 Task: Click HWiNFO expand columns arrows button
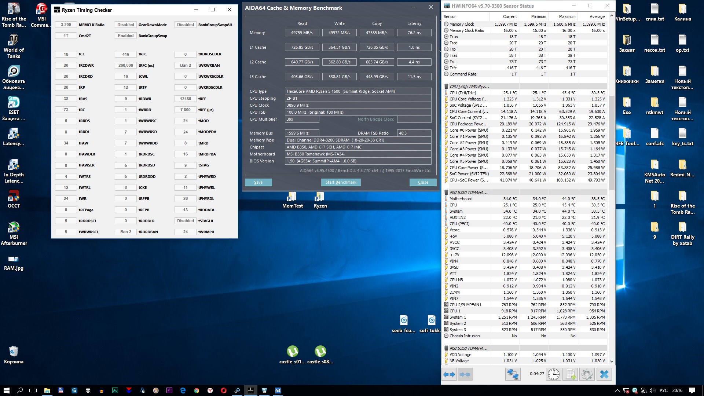click(449, 374)
